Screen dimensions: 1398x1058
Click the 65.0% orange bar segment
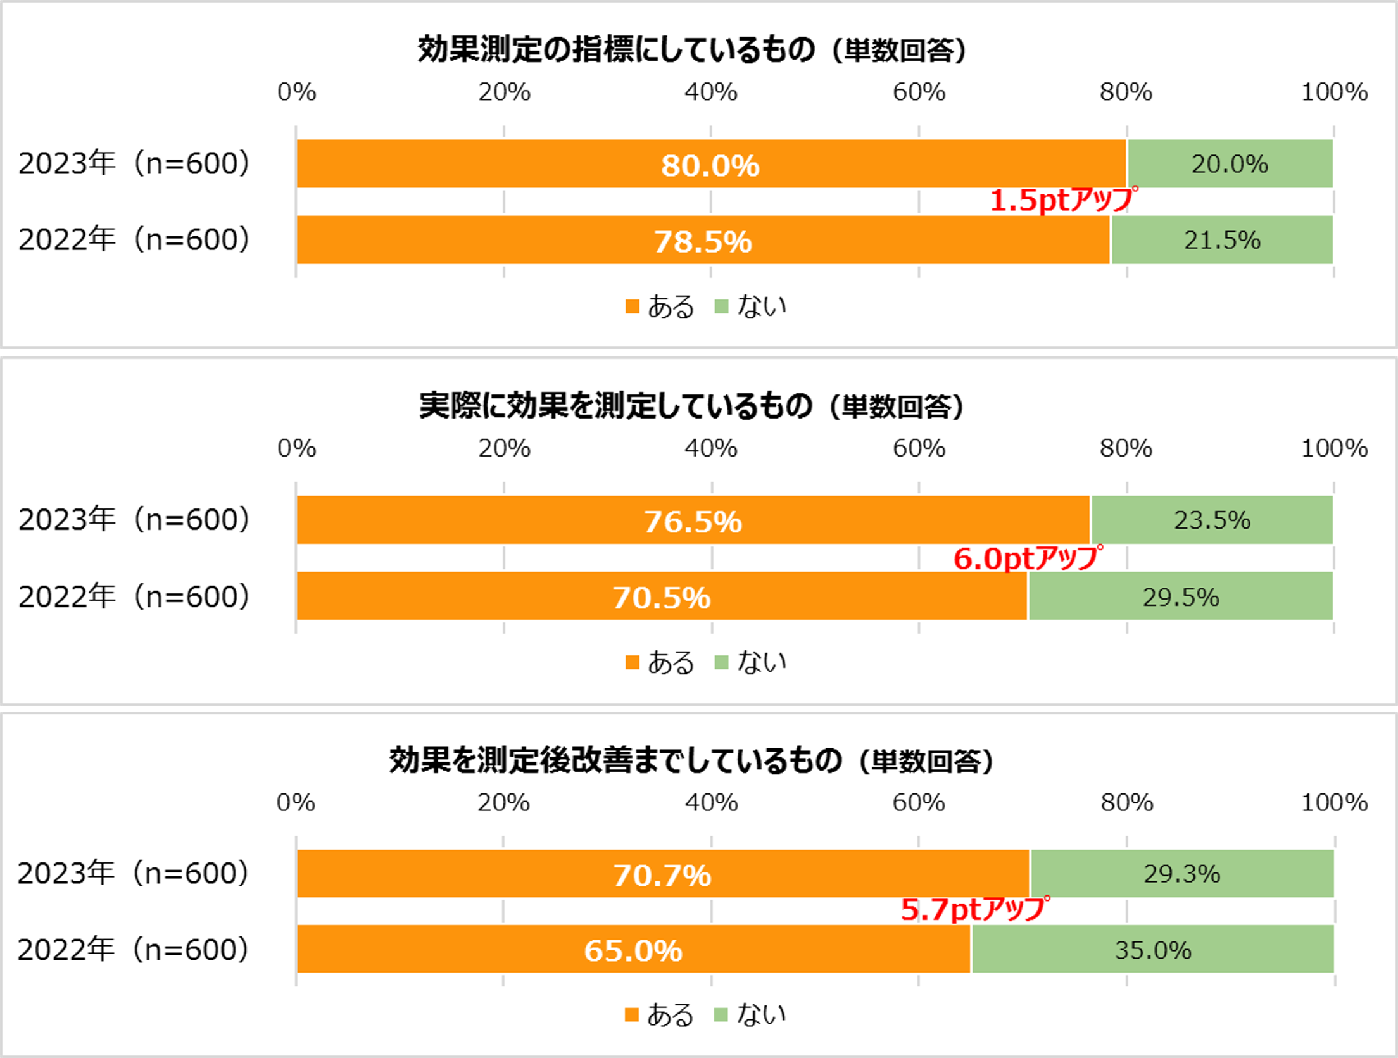point(633,949)
